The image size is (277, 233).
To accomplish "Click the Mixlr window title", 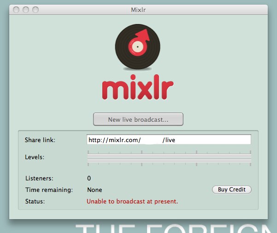I will click(x=138, y=10).
